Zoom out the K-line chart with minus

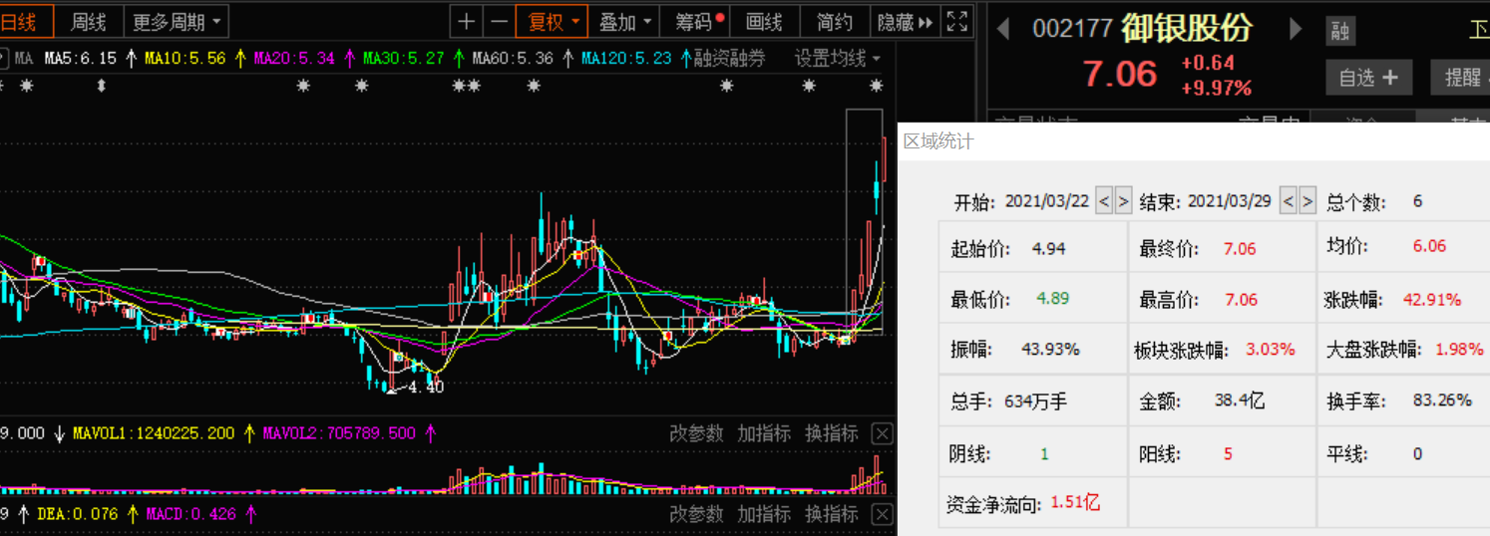click(x=499, y=21)
